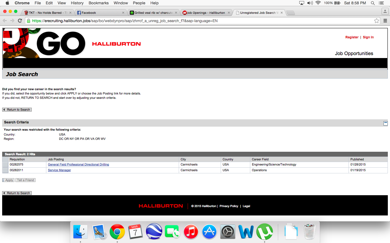The image size is (390, 243).
Task: Open the Trash in the dock
Action: coord(309,232)
